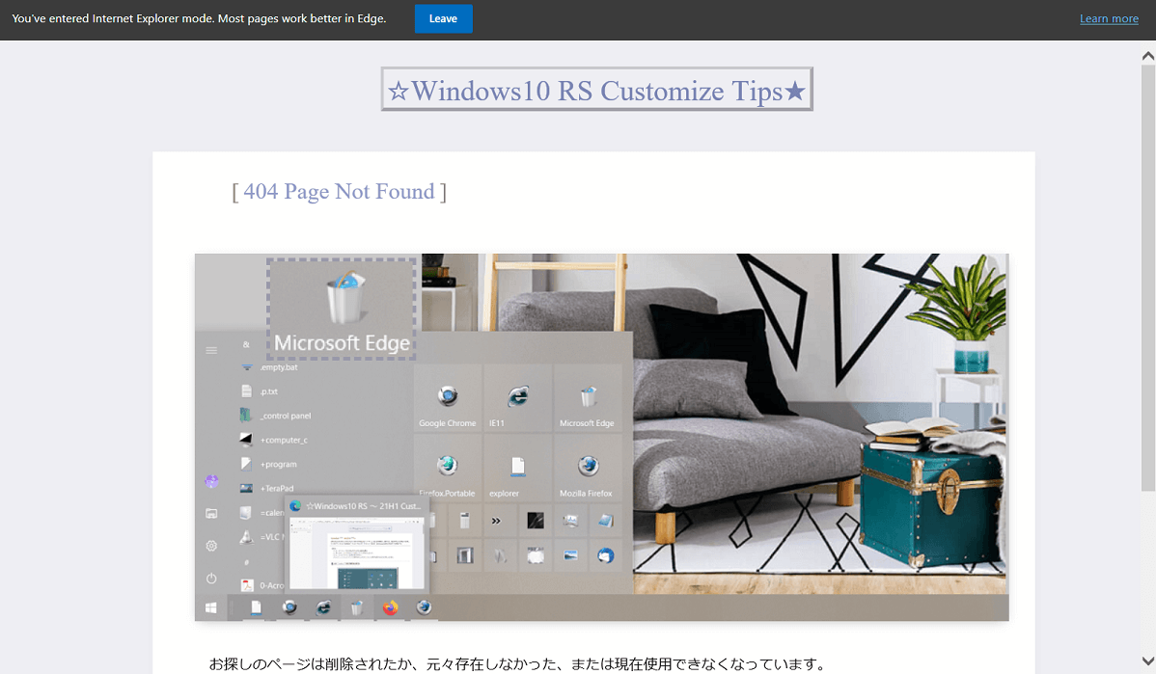This screenshot has height=674, width=1156.
Task: Open the Windows10 RS Customize Tips title link
Action: 596,90
